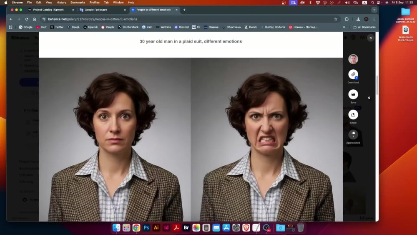Open the Edit menu

[x=39, y=3]
